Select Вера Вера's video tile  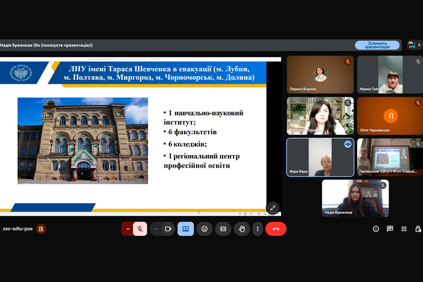coord(320,157)
